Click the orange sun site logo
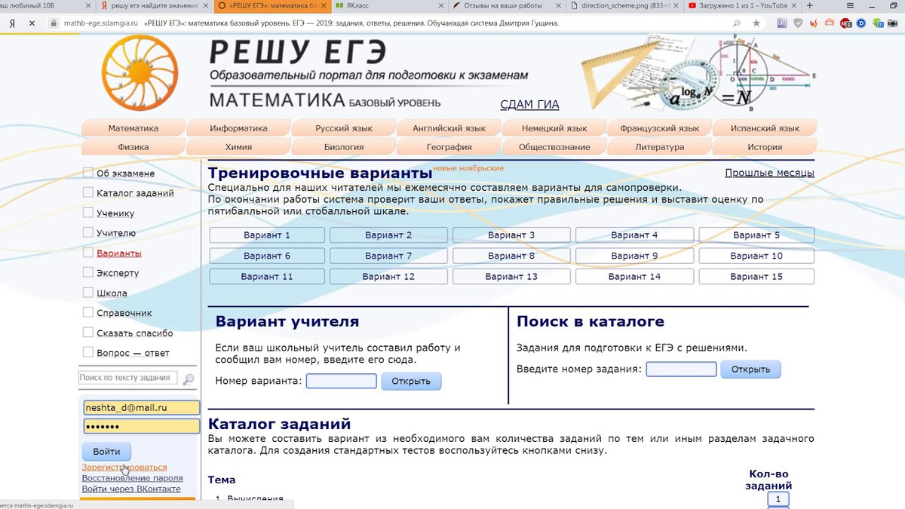Image resolution: width=905 pixels, height=509 pixels. (140, 72)
